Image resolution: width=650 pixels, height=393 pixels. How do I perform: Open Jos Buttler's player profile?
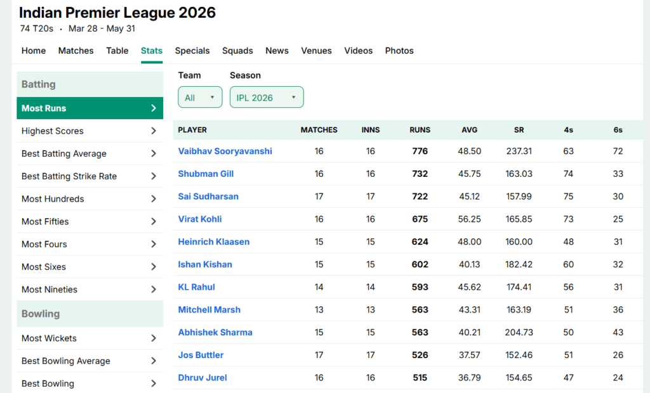click(x=201, y=355)
